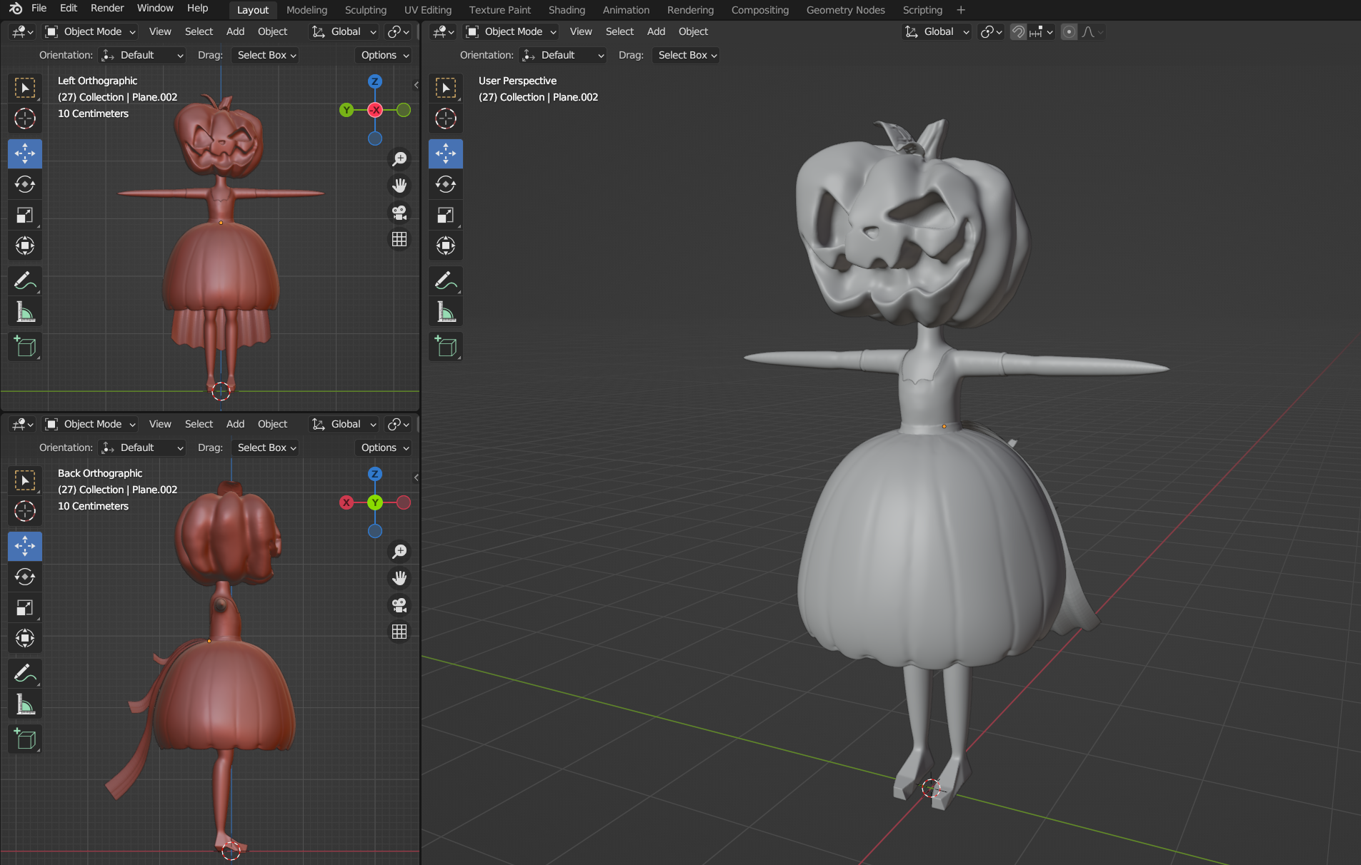Screen dimensions: 1361x865
Task: Open Object Mode dropdown in User Perspective header
Action: click(511, 31)
